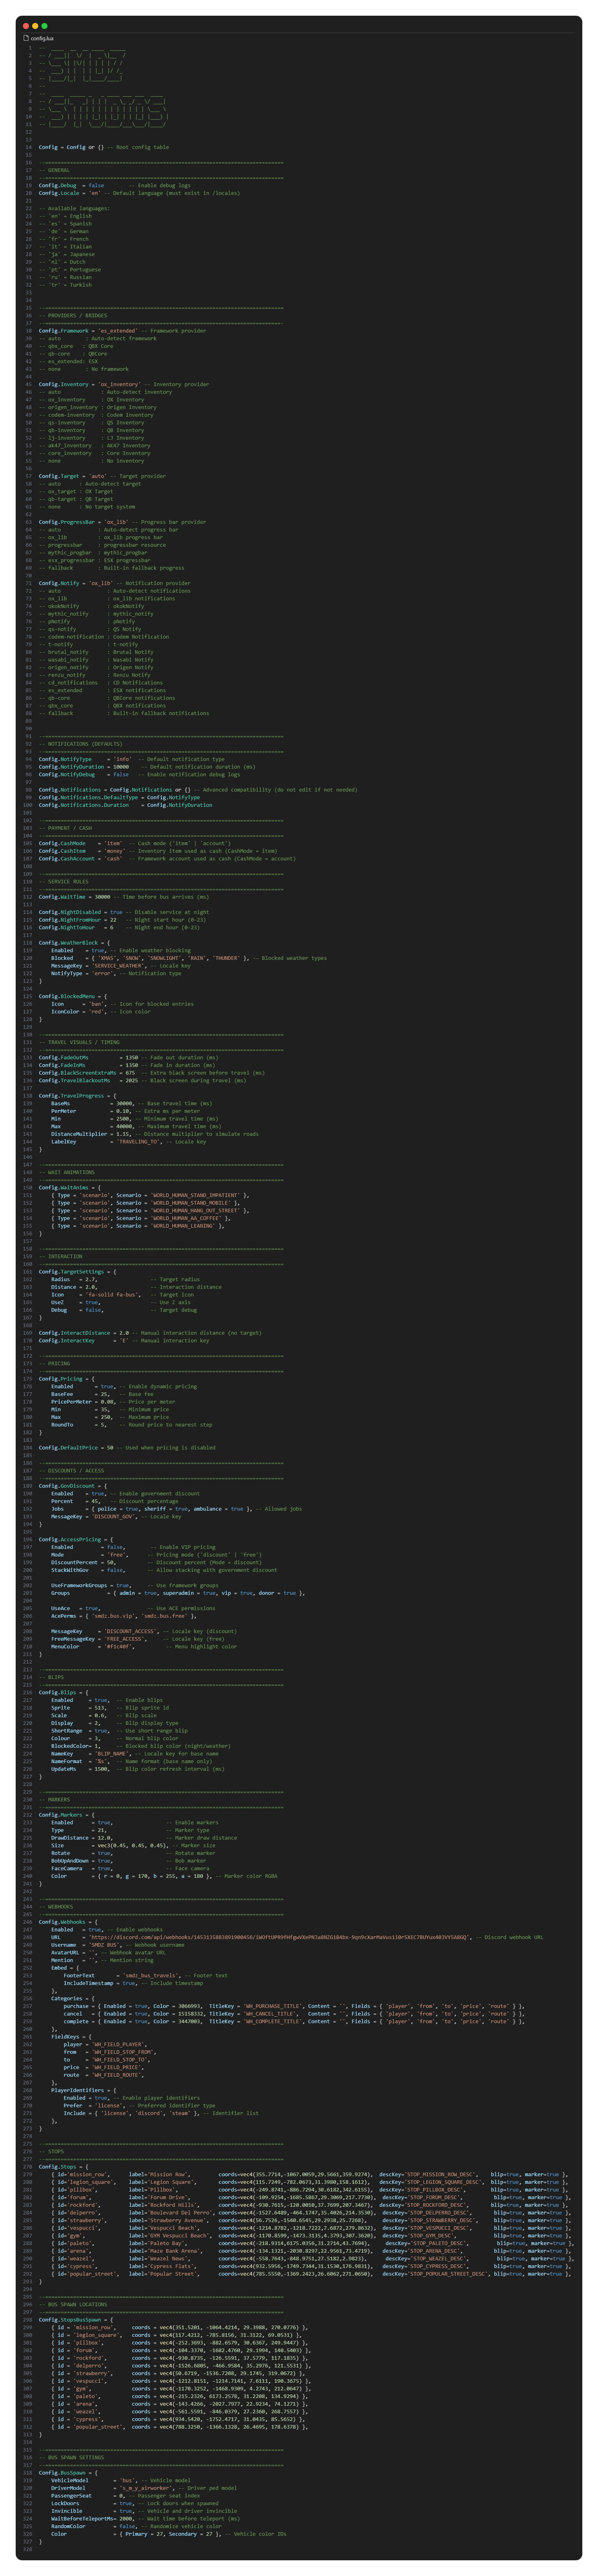Click the 'Config.Inventory' setting line
Viewport: 598px width, 2576px height.
[x=124, y=384]
